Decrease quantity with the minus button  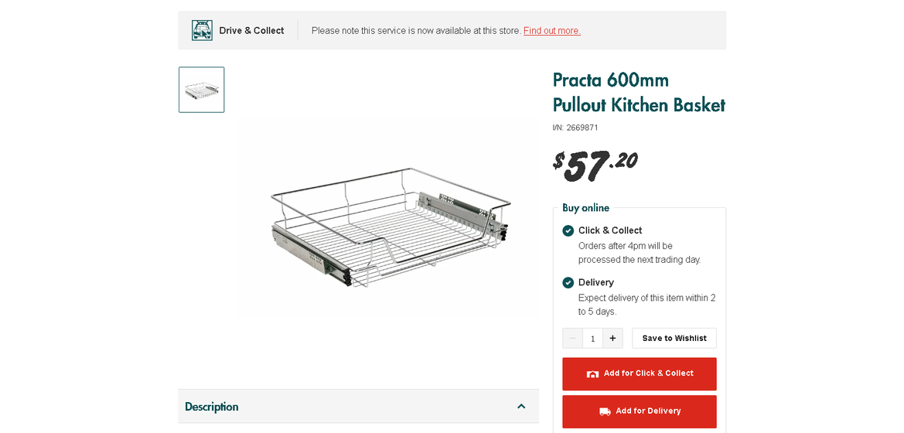[x=572, y=339]
